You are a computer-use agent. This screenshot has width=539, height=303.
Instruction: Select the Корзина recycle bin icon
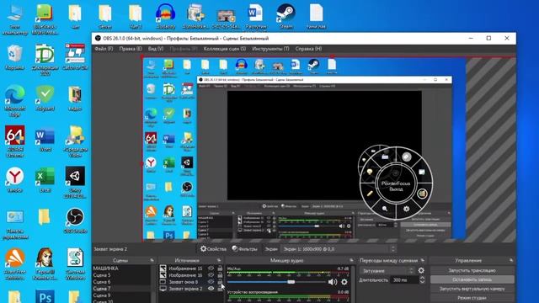pos(15,57)
